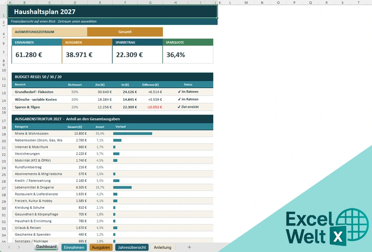Switch to the Einnahmen sheet tab

pos(74,247)
